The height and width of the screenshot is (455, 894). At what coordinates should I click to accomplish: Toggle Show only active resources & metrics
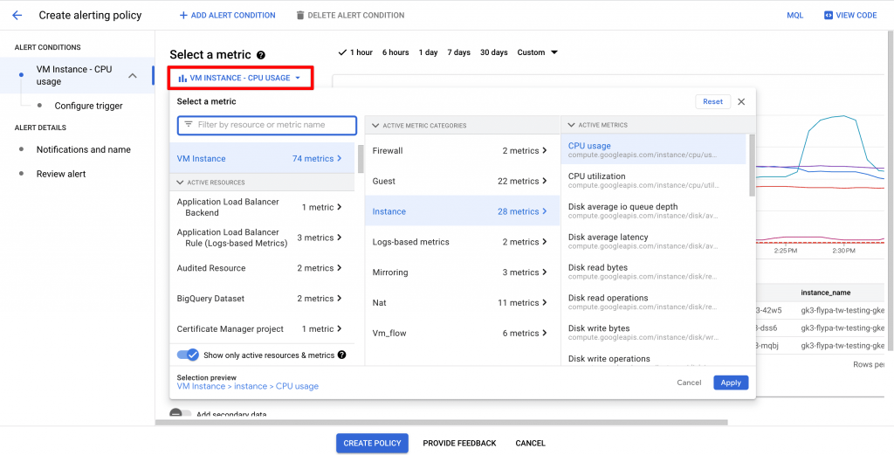188,355
